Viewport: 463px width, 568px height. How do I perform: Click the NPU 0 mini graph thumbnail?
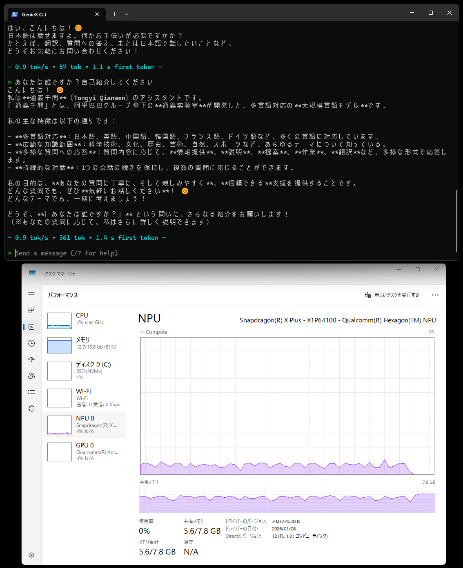pos(60,425)
